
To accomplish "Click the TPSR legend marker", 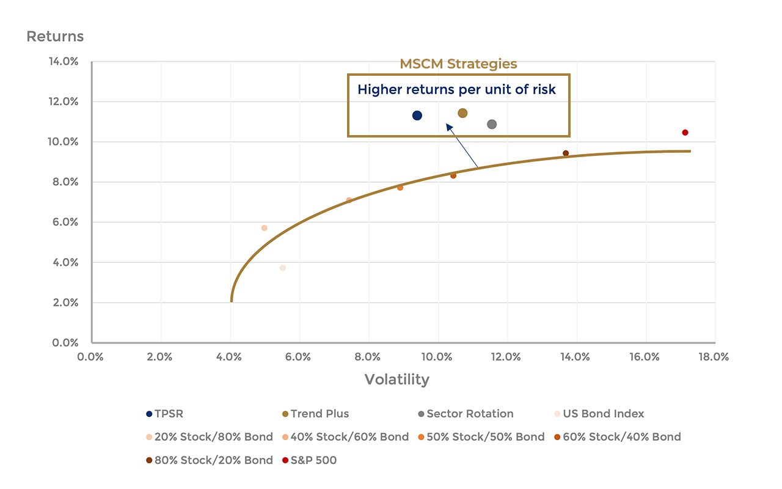I will (x=149, y=414).
